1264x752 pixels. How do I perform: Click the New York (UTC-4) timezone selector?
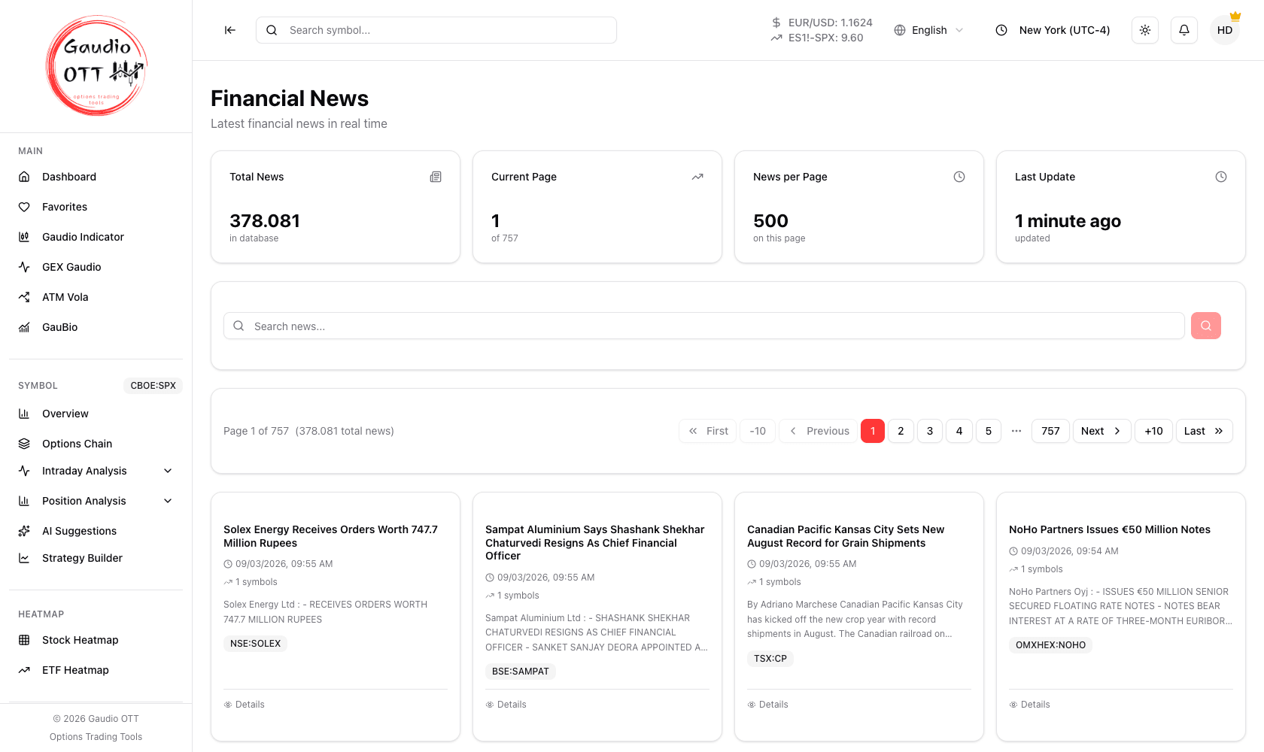1053,30
